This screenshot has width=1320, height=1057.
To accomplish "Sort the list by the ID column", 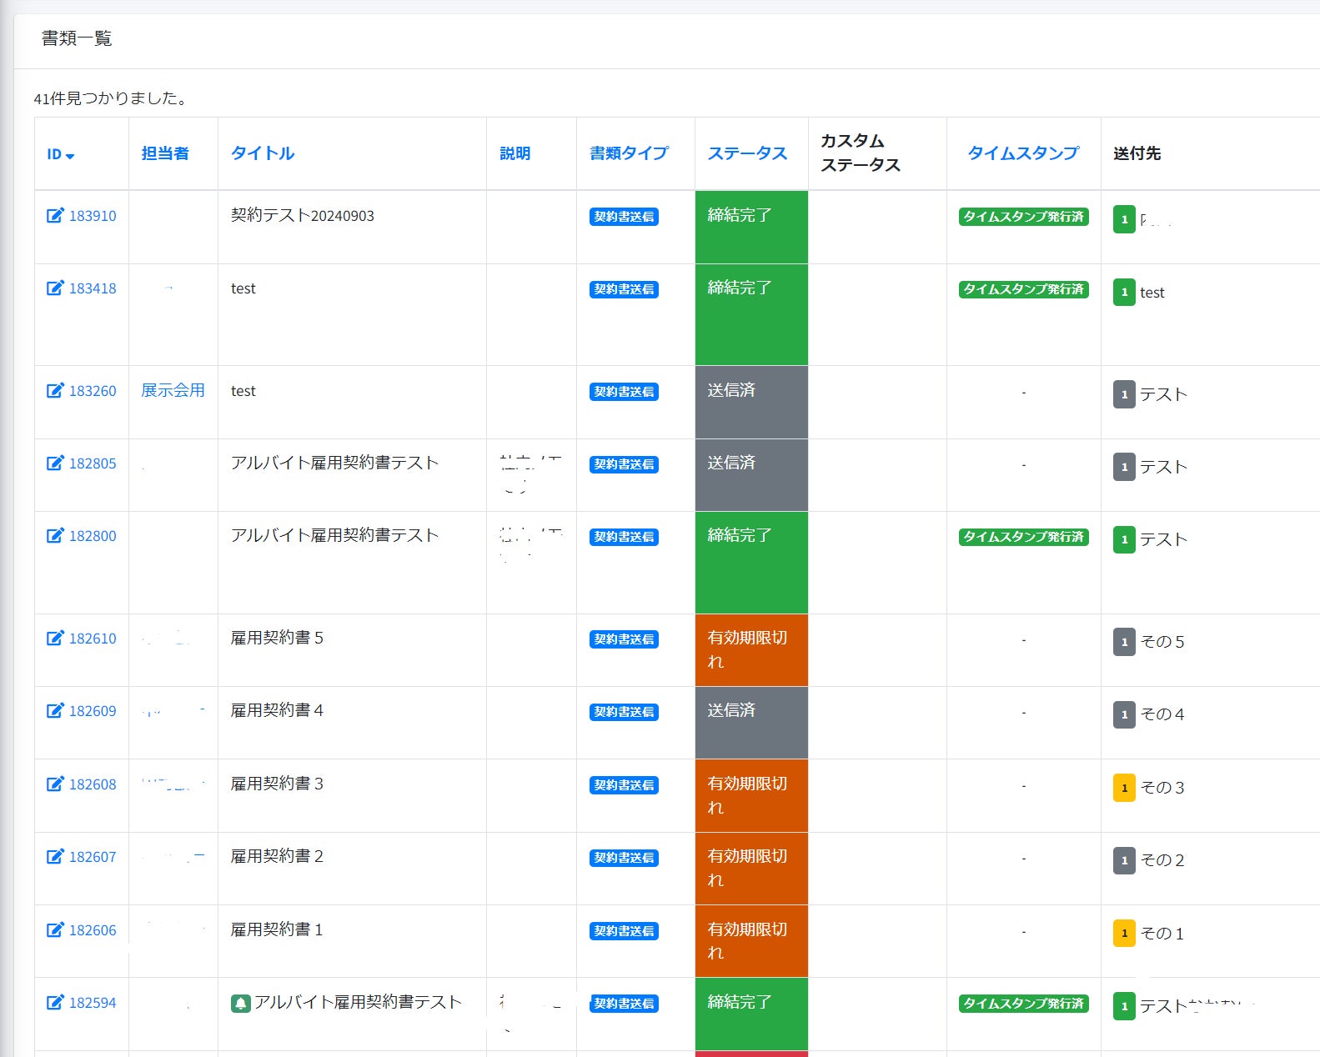I will tap(61, 154).
